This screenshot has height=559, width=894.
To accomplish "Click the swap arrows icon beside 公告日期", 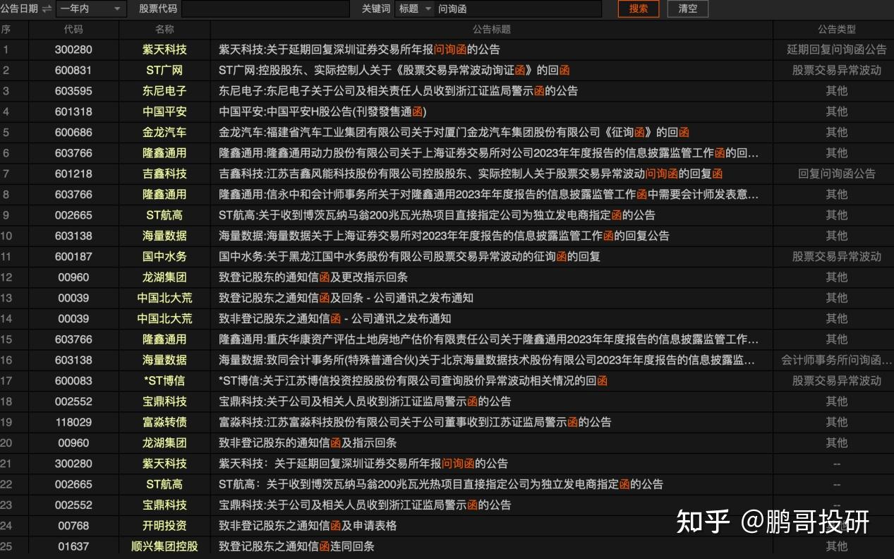I will (47, 9).
